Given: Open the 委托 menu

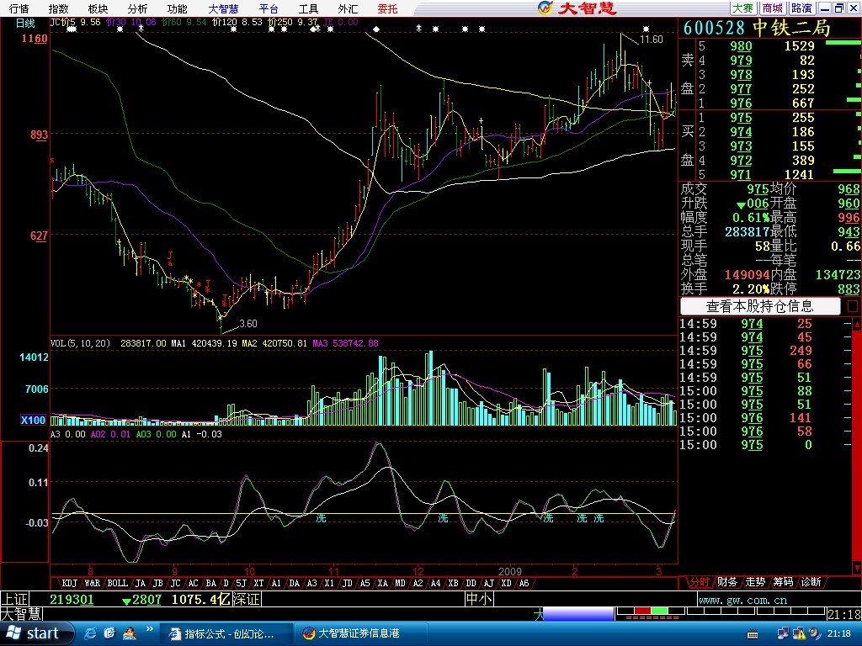Looking at the screenshot, I should tap(387, 8).
